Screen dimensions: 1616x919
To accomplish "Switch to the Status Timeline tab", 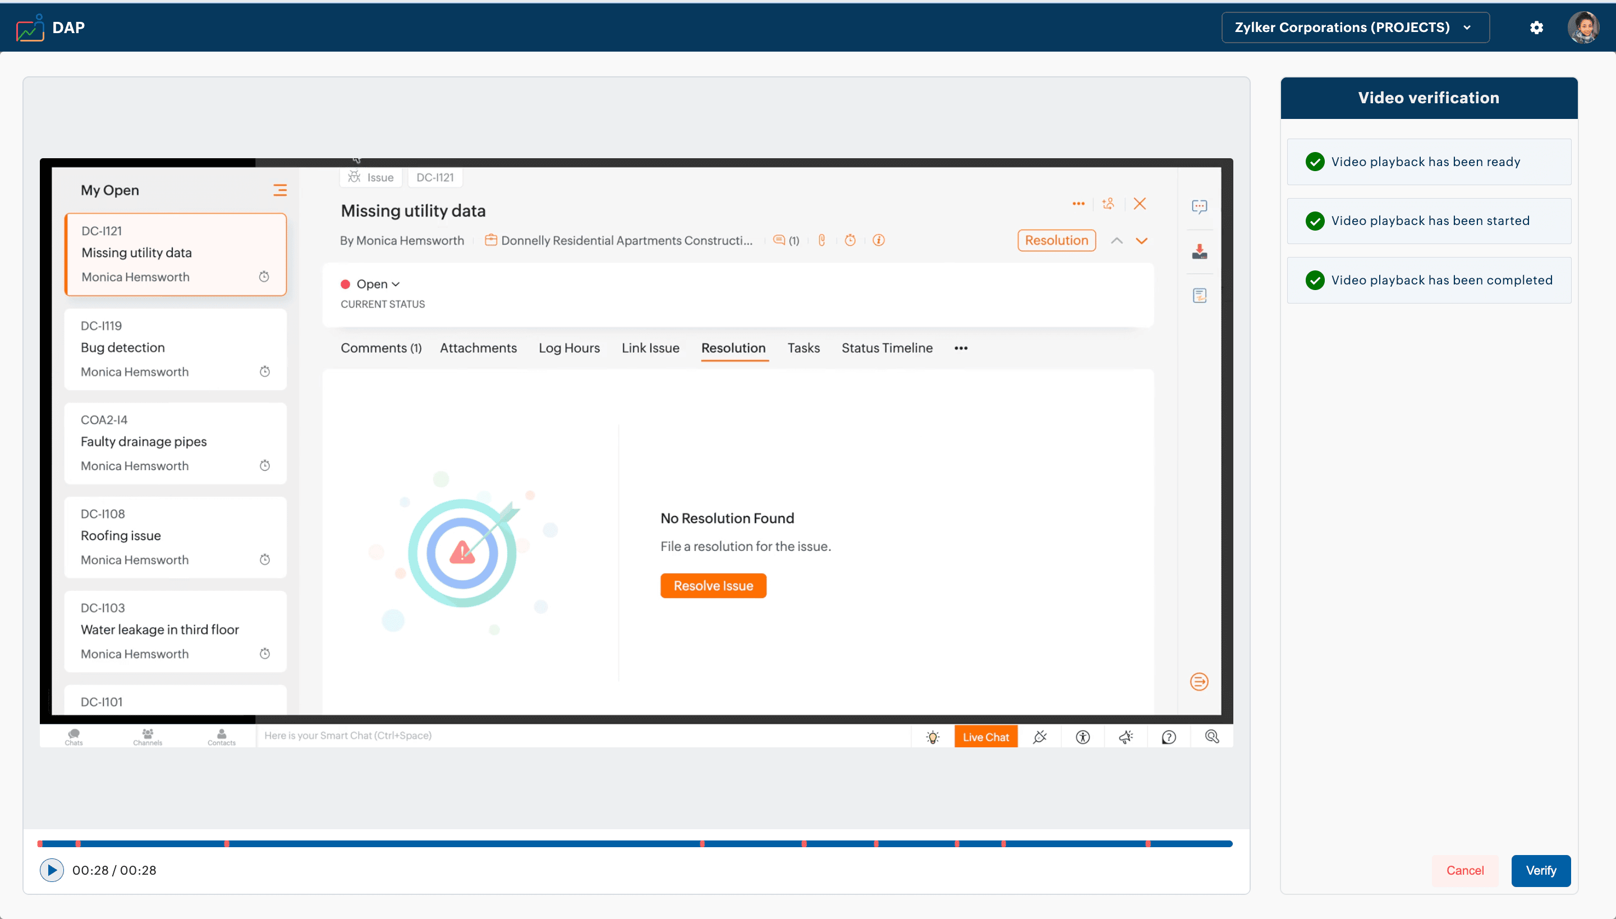I will pos(887,348).
